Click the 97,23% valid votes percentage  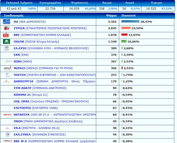(x=167, y=9)
